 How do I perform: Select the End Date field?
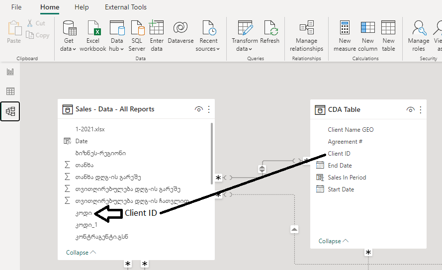(340, 166)
